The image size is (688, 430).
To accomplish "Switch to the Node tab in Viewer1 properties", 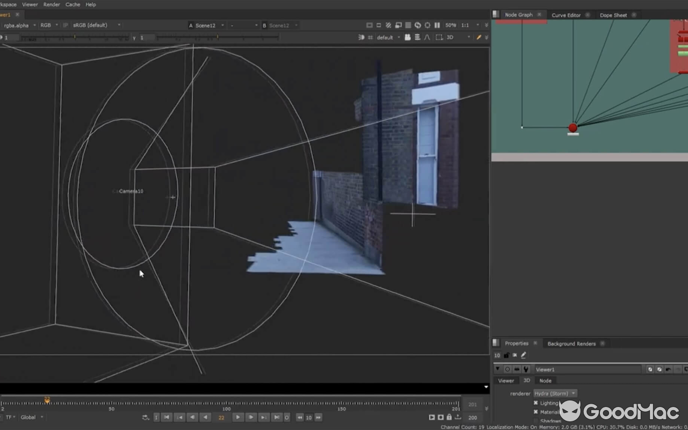I will pyautogui.click(x=546, y=380).
